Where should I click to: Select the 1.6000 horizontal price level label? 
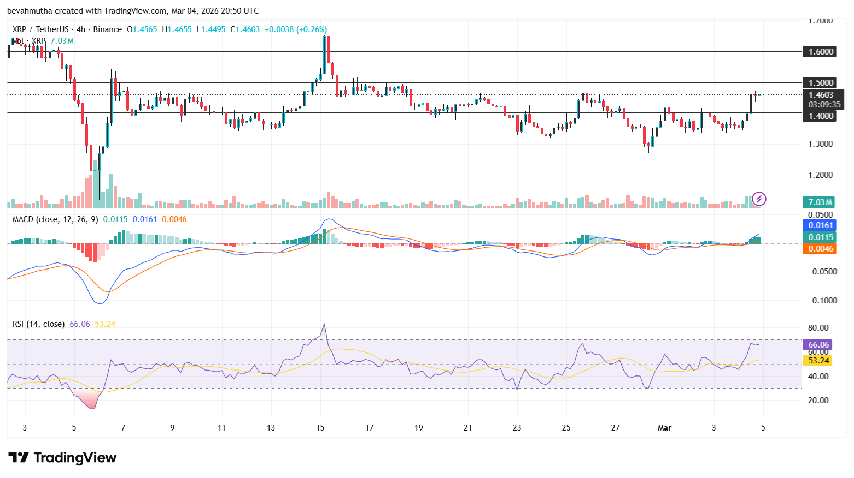pos(818,51)
